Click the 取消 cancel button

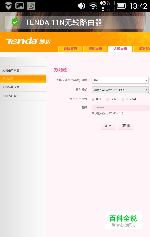[x=126, y=126]
